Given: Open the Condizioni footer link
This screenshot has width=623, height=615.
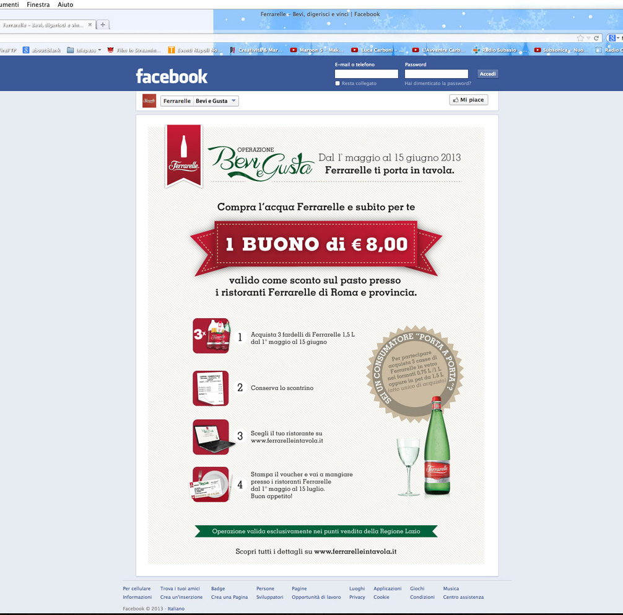Looking at the screenshot, I should click(x=422, y=598).
